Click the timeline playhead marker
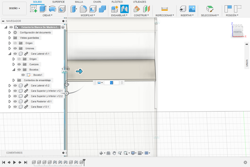 (x=84, y=160)
